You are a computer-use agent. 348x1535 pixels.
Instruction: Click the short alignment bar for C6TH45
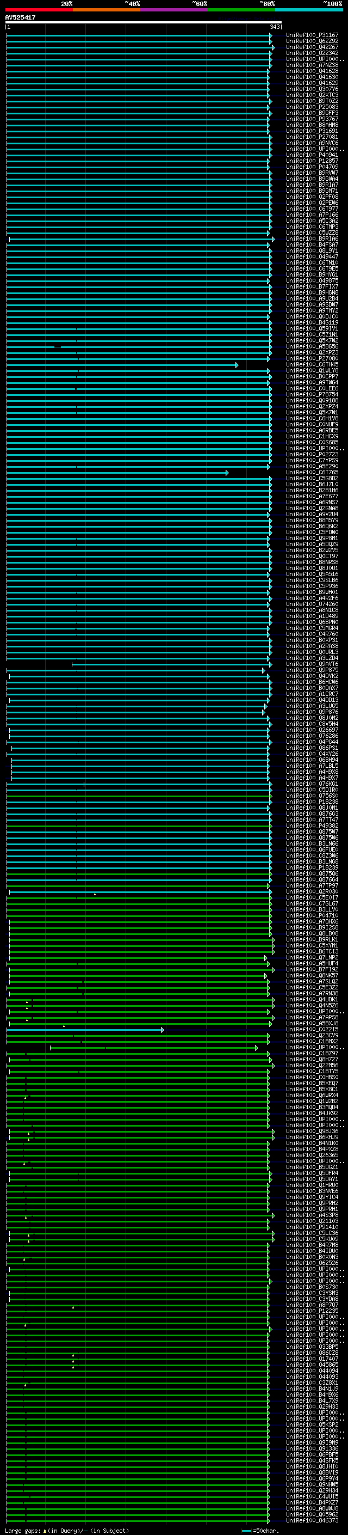tap(122, 365)
